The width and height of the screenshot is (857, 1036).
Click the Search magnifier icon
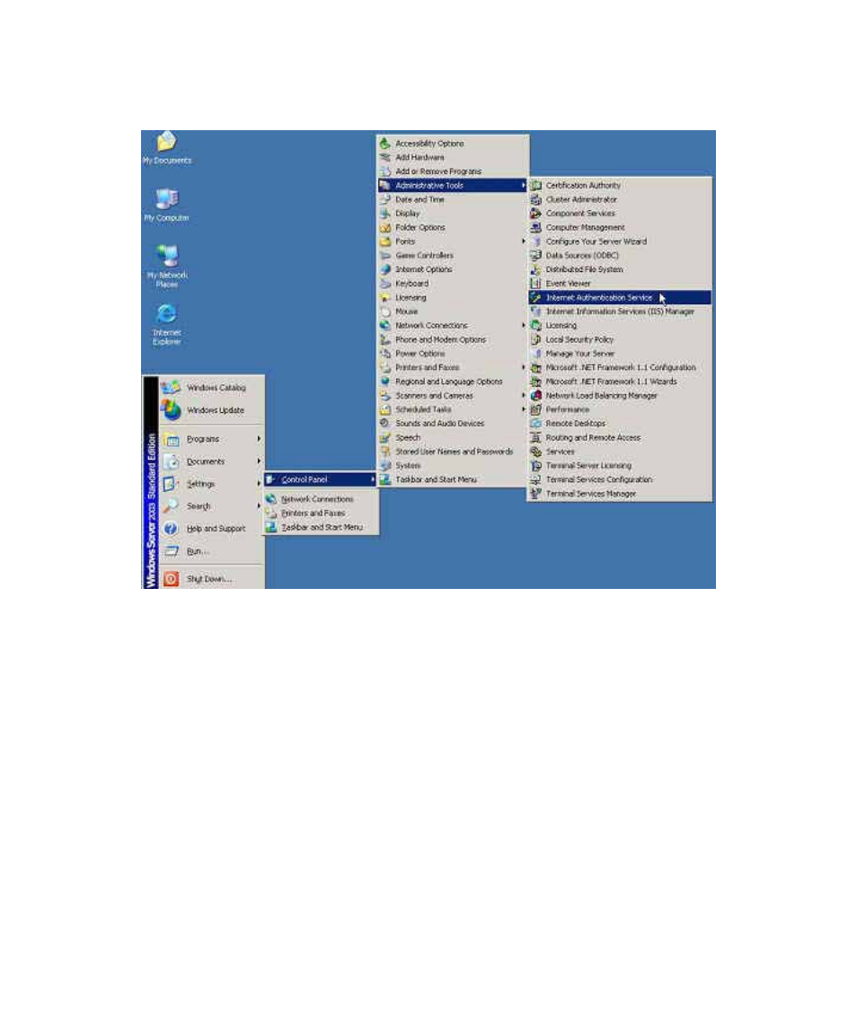[x=172, y=506]
